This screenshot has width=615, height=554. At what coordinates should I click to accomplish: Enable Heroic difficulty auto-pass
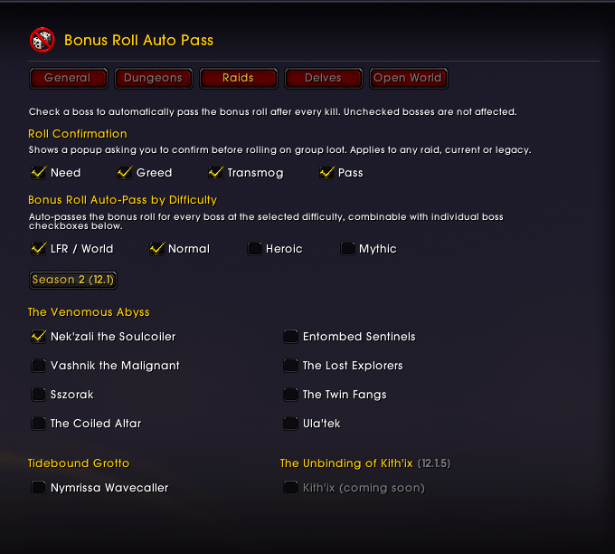click(x=254, y=249)
